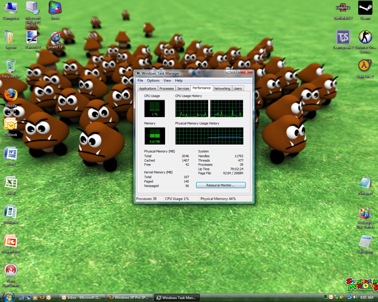This screenshot has width=378, height=302.
Task: Open the PowerPoint desktop icon
Action: 11,244
